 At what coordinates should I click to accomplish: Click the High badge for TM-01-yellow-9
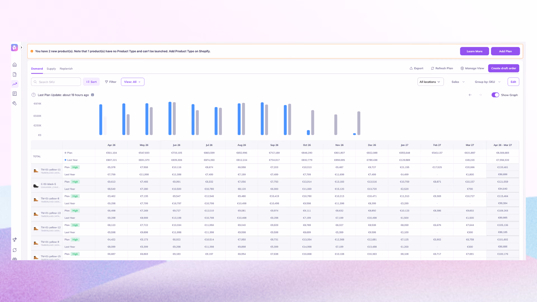(x=75, y=240)
